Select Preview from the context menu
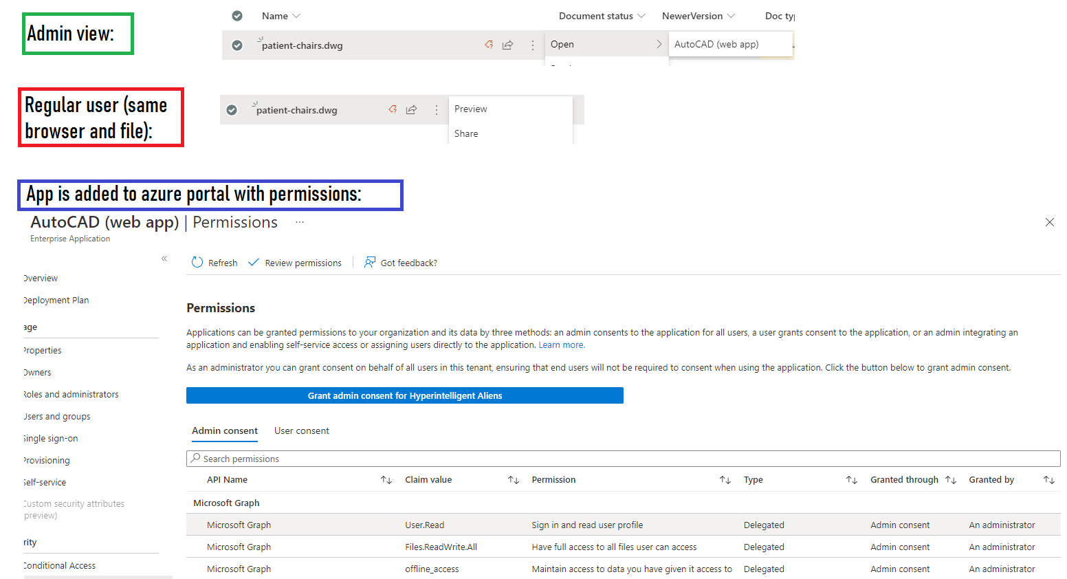The image size is (1067, 579). pyautogui.click(x=470, y=108)
